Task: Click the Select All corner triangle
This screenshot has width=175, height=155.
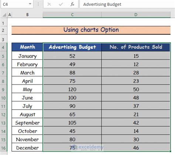Action: [x=4, y=15]
